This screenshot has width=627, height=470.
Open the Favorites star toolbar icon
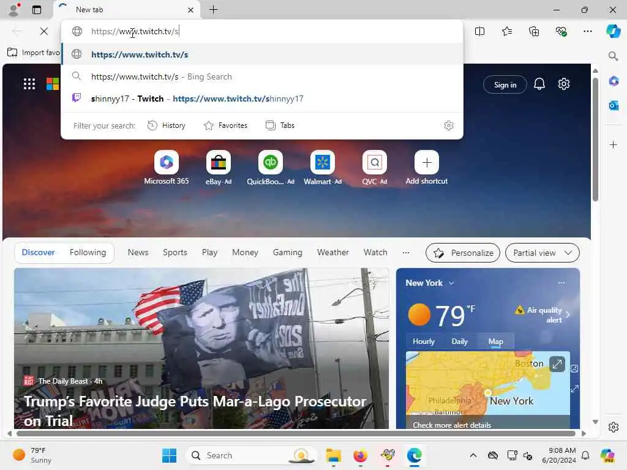506,31
